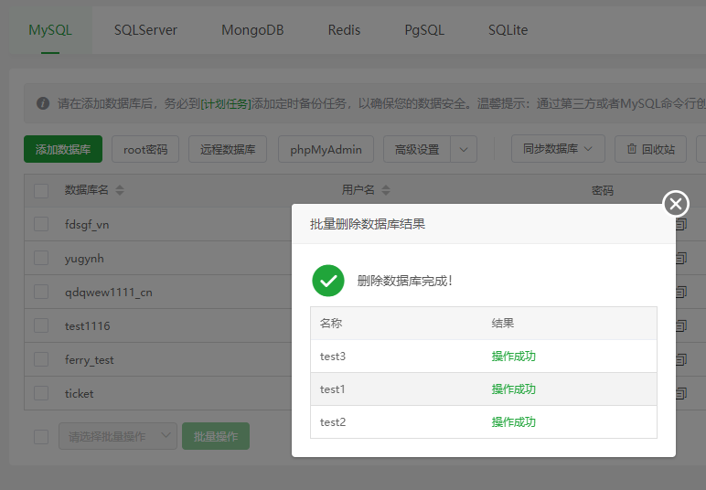Open the 同步数据库 dropdown
Screen dimensions: 706x490
click(558, 149)
